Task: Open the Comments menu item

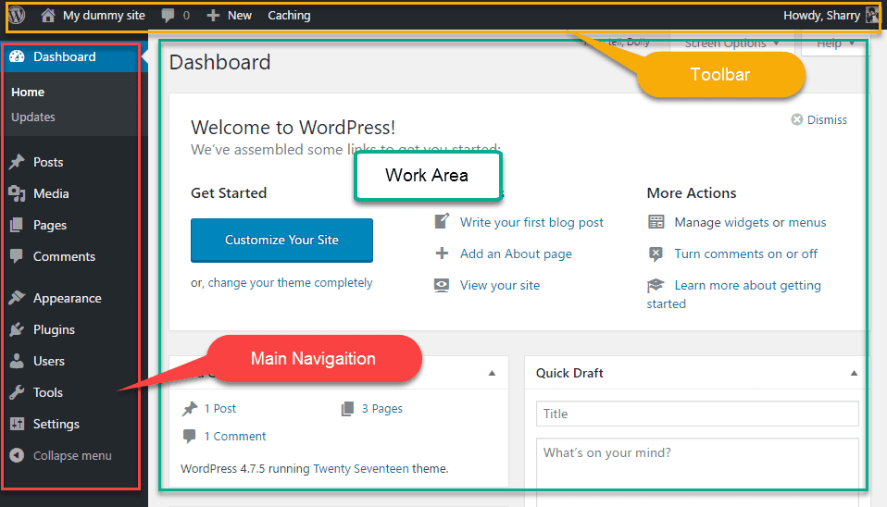Action: (64, 256)
